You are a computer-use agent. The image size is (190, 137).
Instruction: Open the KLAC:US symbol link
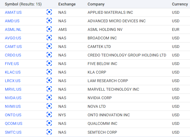pos(13,72)
